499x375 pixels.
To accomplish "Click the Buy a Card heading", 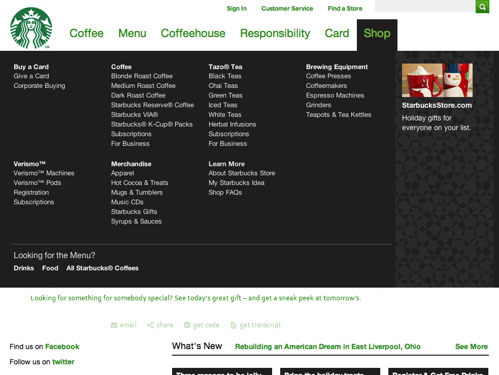I will tap(31, 67).
